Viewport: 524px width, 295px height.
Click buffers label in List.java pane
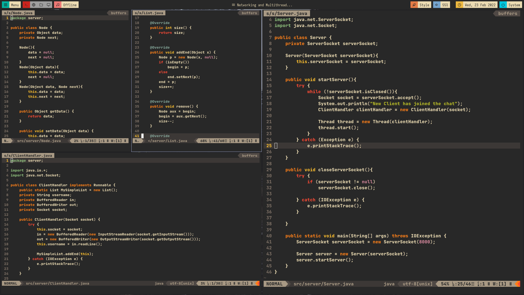[249, 13]
